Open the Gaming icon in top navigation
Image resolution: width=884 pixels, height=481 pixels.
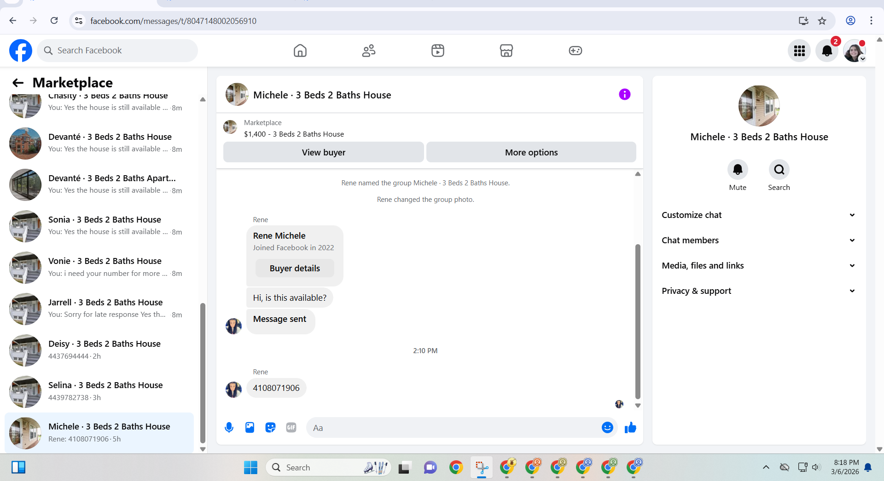576,51
